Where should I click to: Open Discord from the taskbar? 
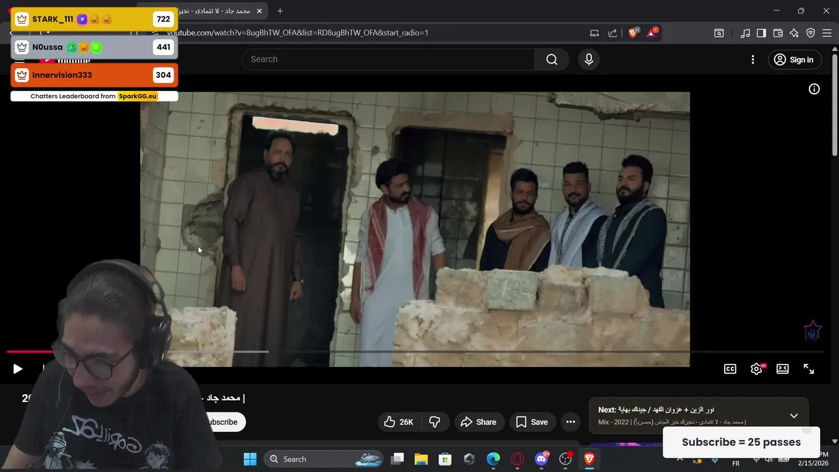[541, 459]
